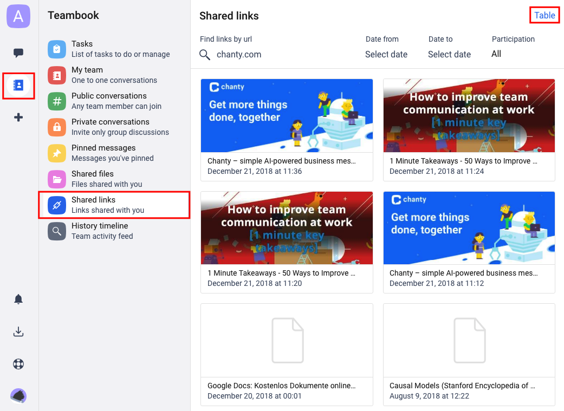Open Private conversations list
The width and height of the screenshot is (564, 411).
114,127
